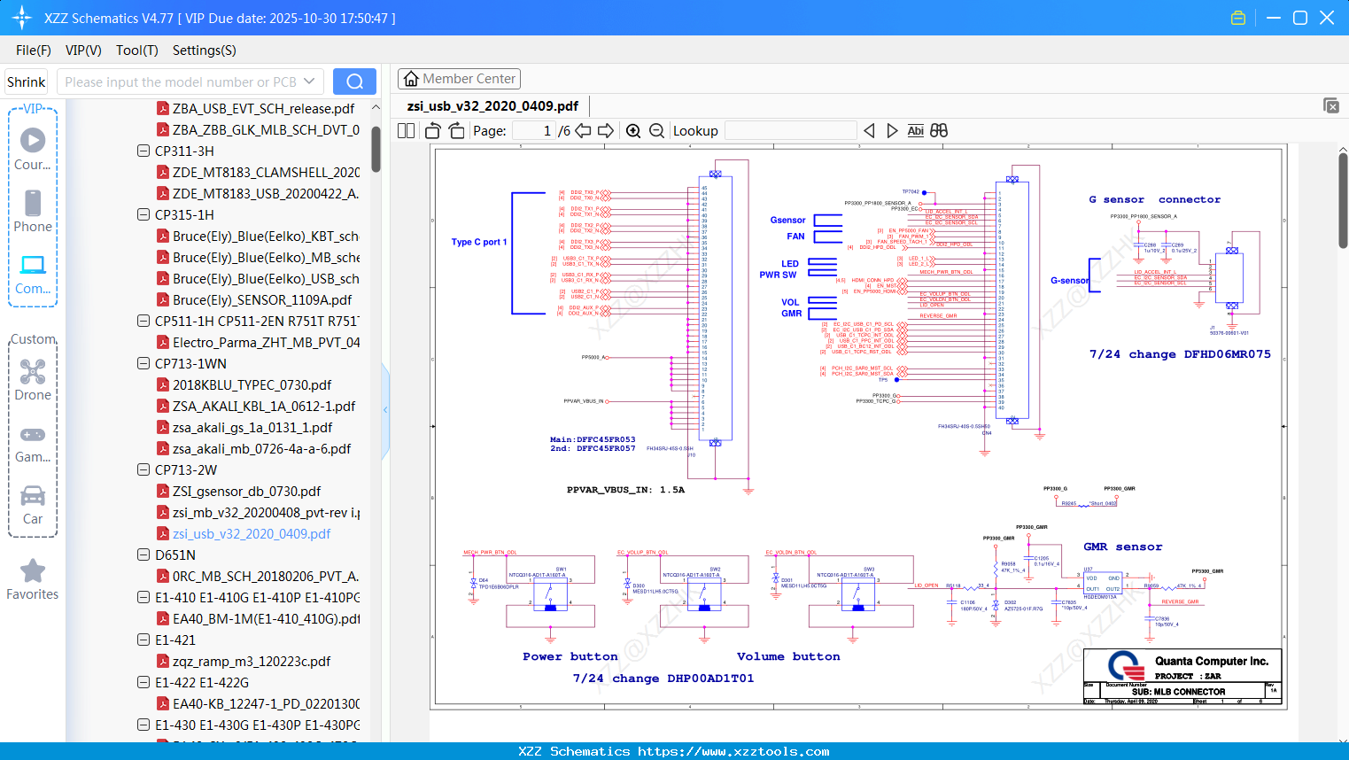Viewport: 1349px width, 760px height.
Task: Click the detach document panel icon
Action: click(x=1331, y=105)
